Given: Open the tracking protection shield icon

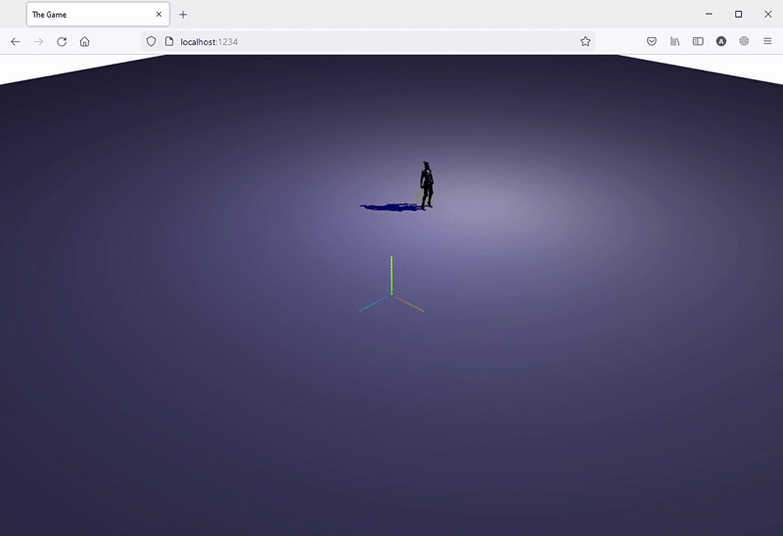Looking at the screenshot, I should click(152, 41).
